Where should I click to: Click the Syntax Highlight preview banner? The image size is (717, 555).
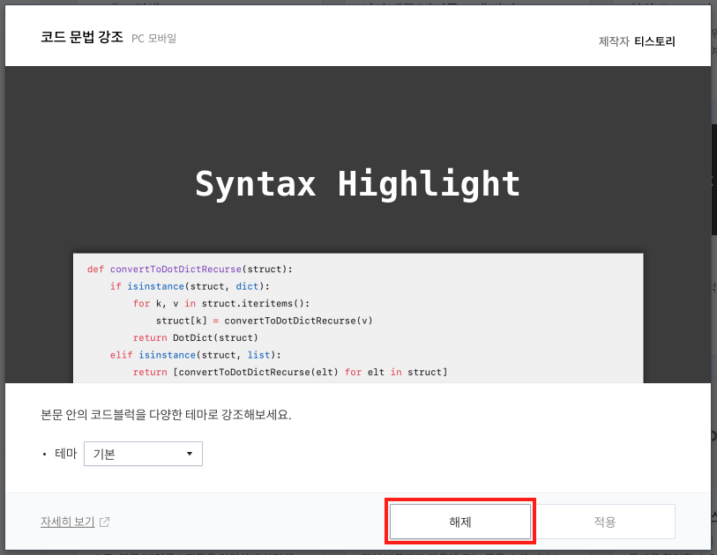coord(357,225)
